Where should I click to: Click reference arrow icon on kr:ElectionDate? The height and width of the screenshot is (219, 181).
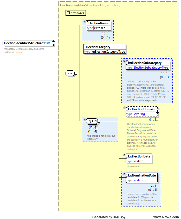pyautogui.click(x=127, y=158)
